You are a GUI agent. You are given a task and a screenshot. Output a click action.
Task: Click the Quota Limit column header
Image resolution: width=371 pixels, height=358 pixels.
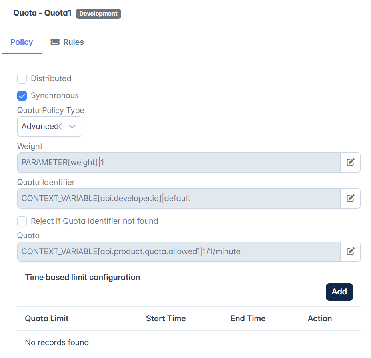click(x=46, y=318)
